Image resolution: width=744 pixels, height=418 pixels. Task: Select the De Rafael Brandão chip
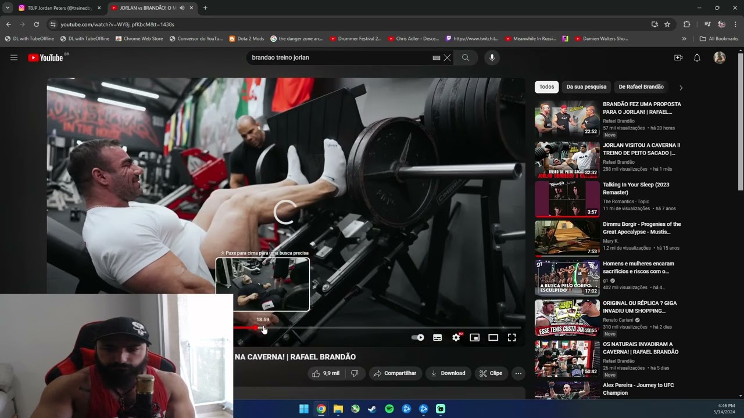coord(641,87)
